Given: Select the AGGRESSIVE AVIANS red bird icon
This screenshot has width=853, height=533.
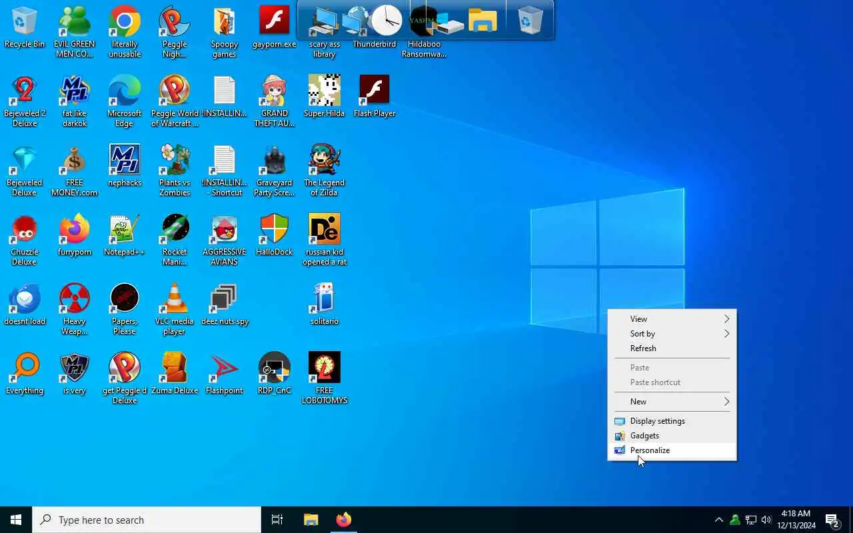Looking at the screenshot, I should (225, 240).
